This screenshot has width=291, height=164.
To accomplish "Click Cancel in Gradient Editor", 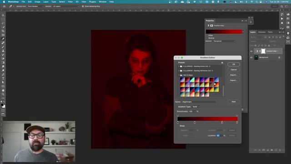I will (x=234, y=70).
